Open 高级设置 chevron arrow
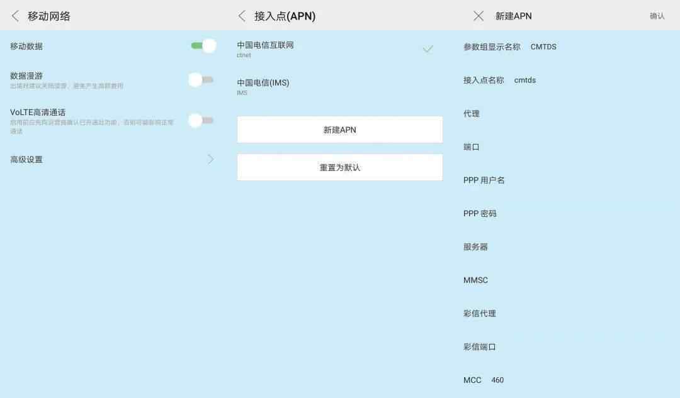Image resolution: width=680 pixels, height=398 pixels. click(x=210, y=159)
